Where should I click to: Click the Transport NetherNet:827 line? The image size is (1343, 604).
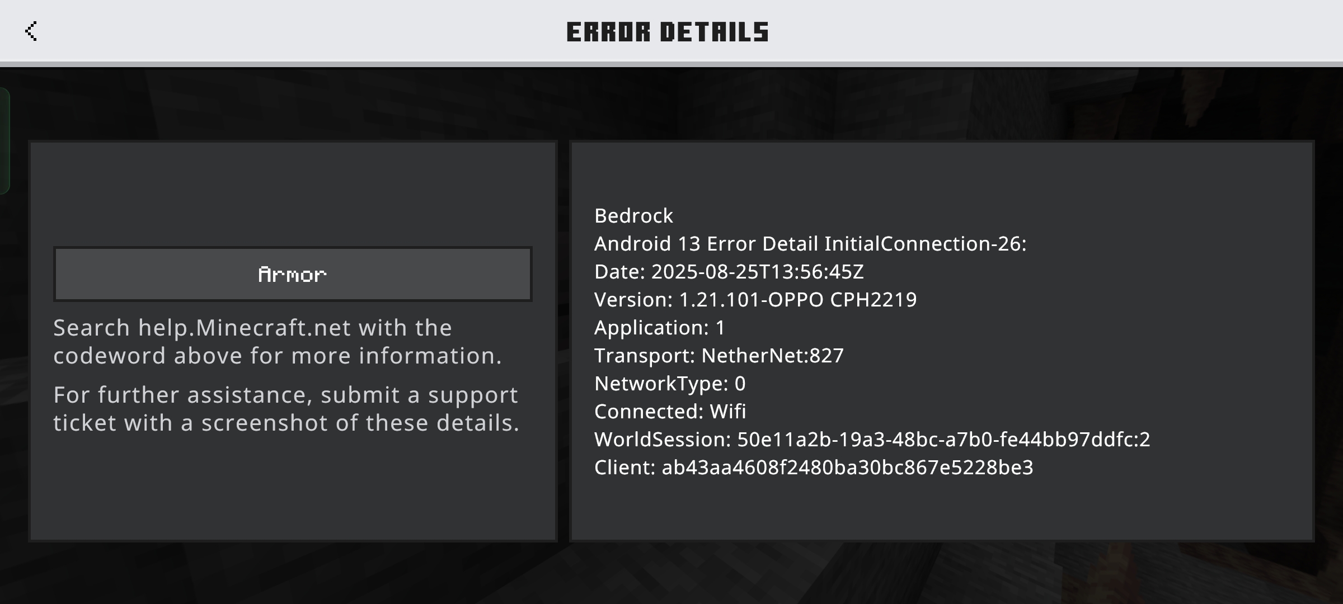(x=719, y=356)
